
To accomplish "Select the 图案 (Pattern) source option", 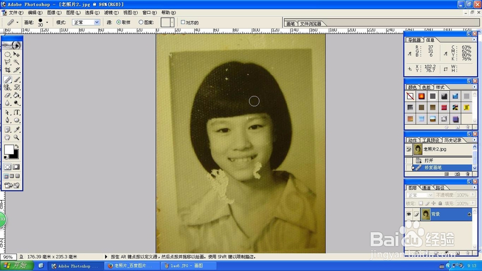I will (141, 22).
